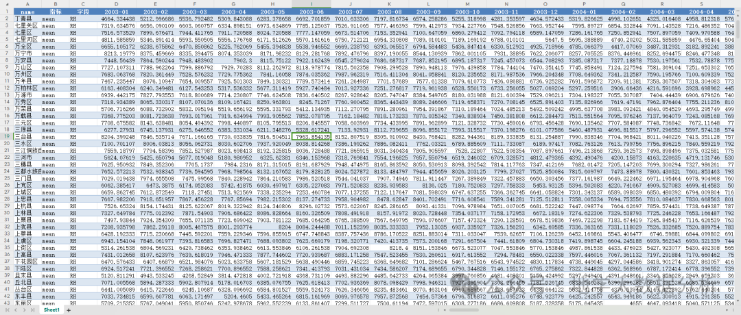Click the '2003-06' header cell
This screenshot has width=741, height=315.
311,11
